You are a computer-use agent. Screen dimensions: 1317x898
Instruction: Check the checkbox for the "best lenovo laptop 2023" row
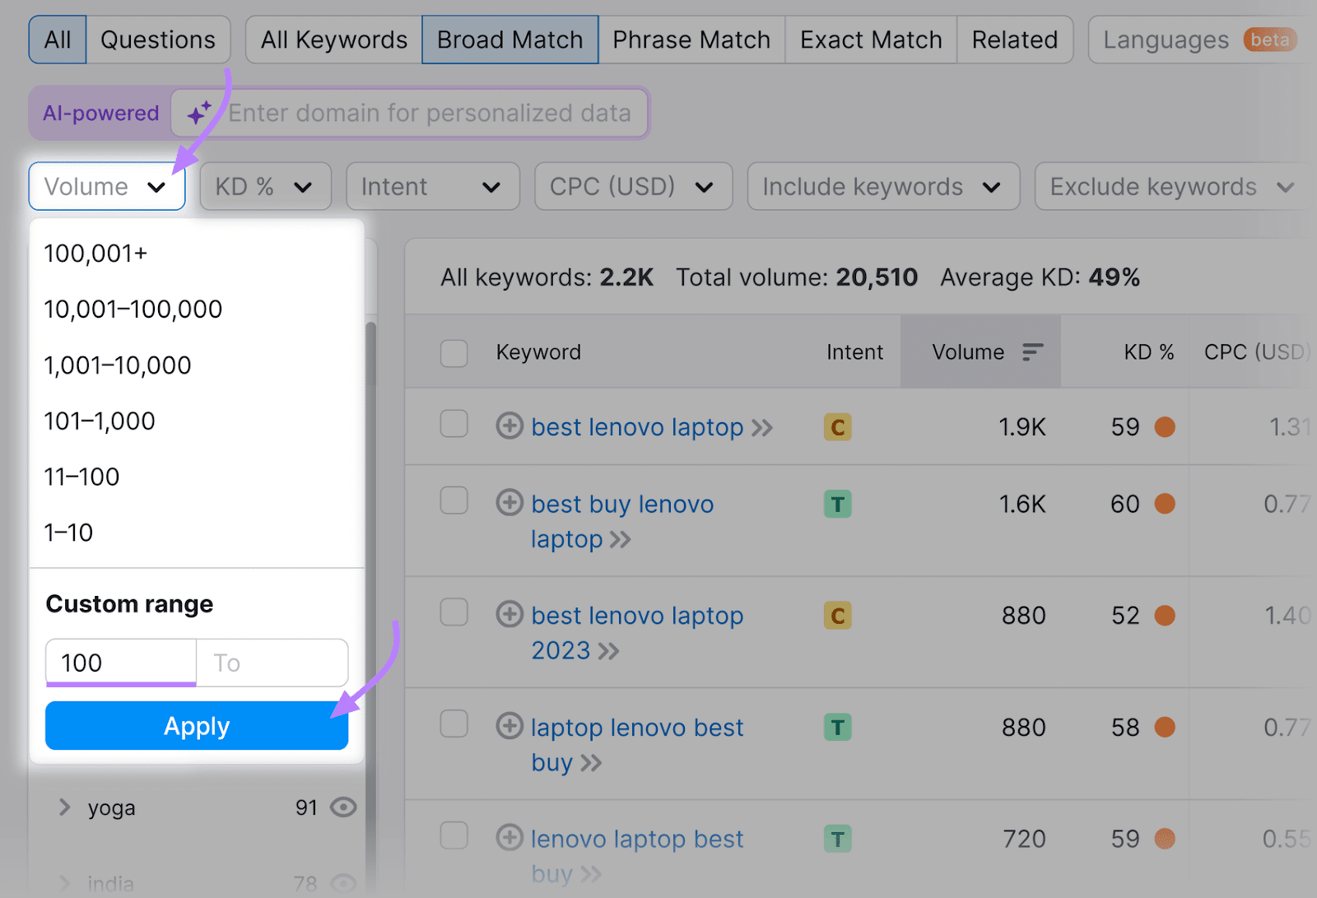[454, 612]
